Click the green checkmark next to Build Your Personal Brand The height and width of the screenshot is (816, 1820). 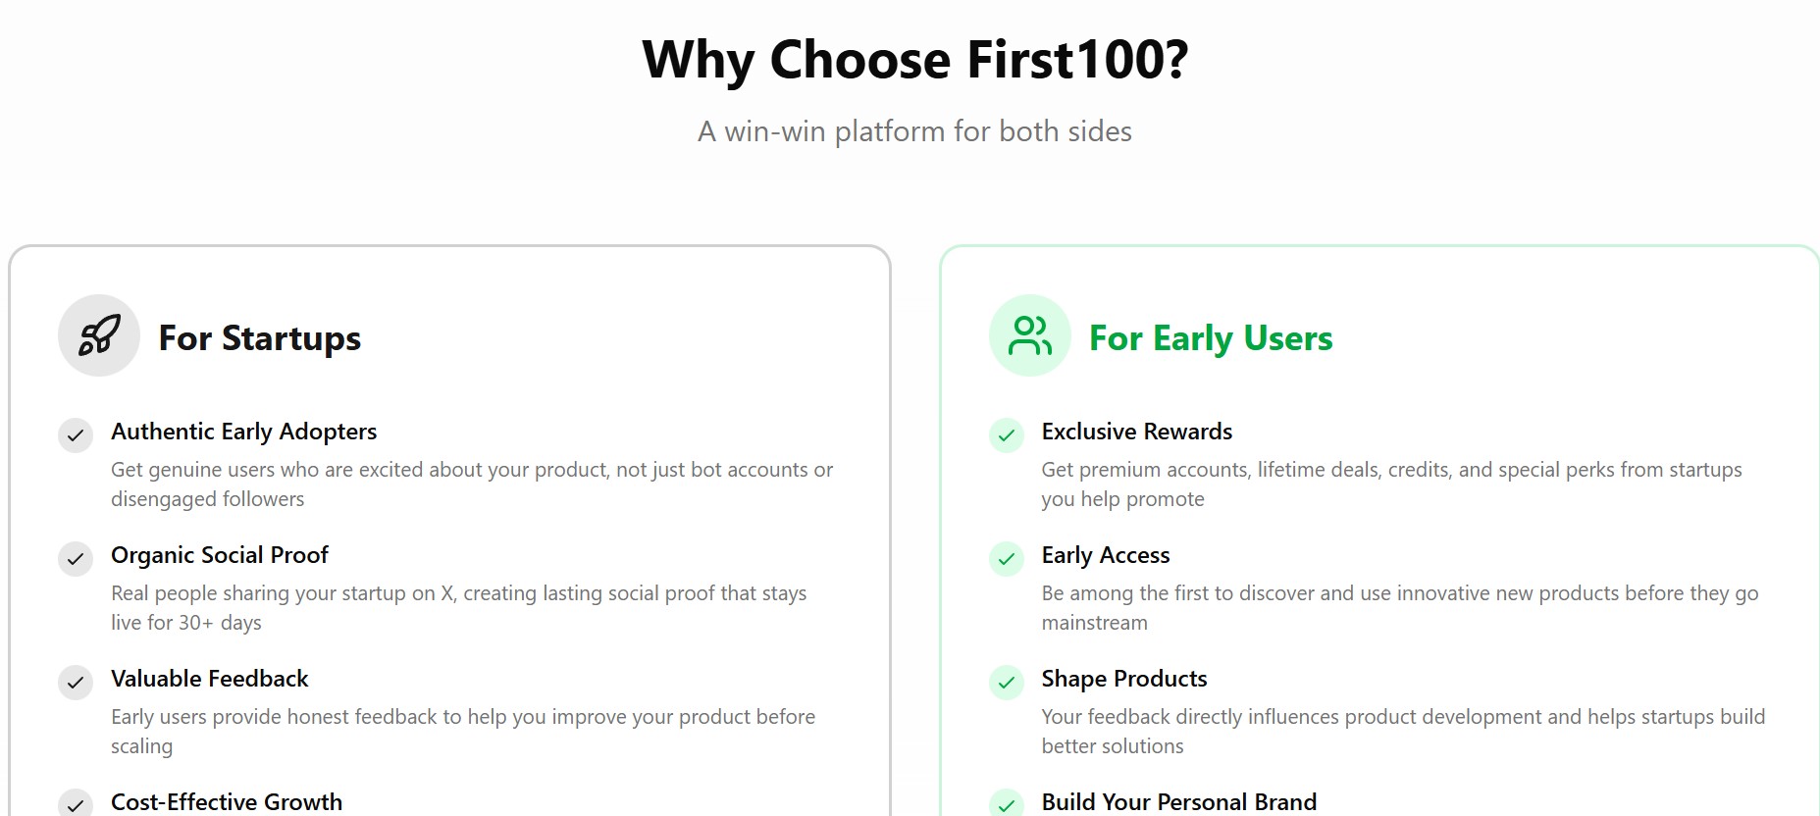[x=1006, y=804]
